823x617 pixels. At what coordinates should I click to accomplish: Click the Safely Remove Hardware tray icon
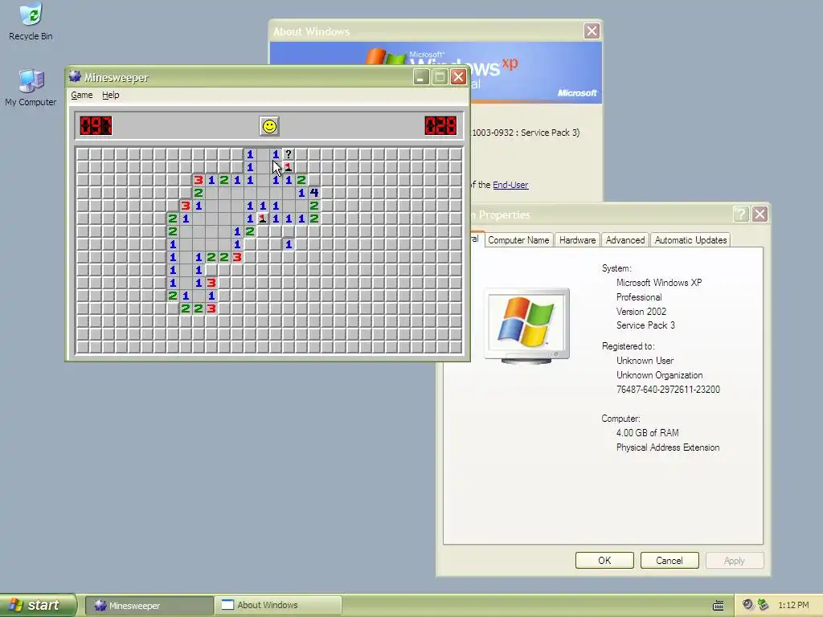tap(764, 605)
